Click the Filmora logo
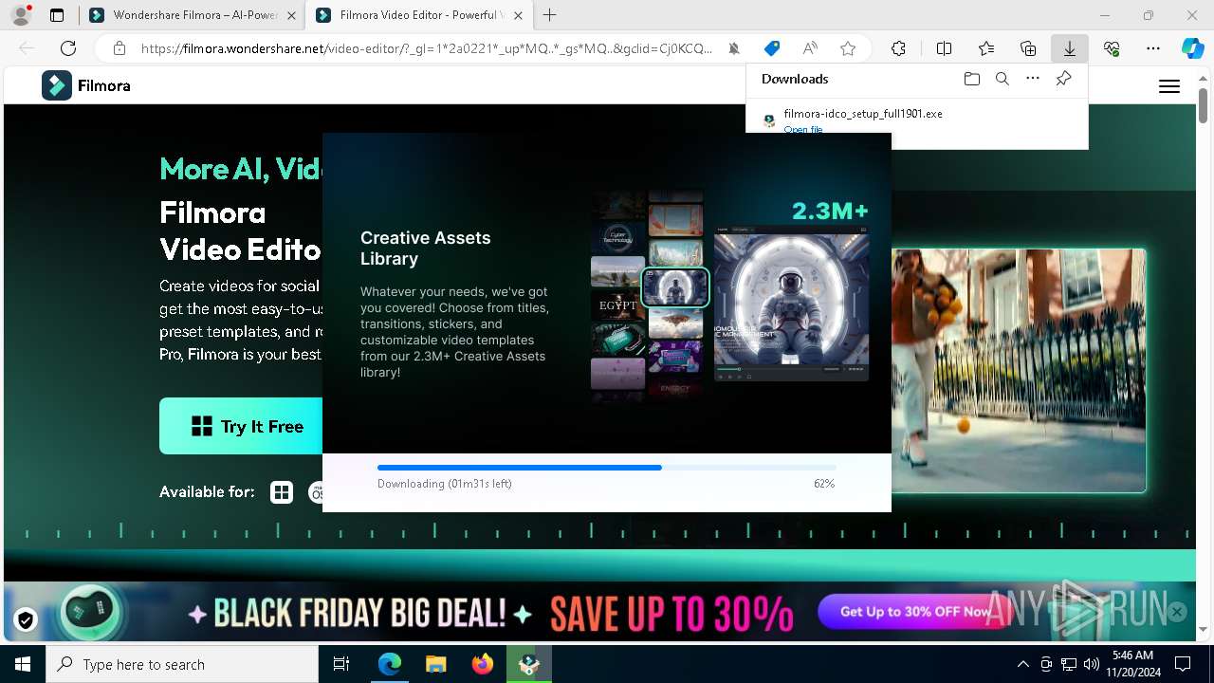 click(86, 85)
